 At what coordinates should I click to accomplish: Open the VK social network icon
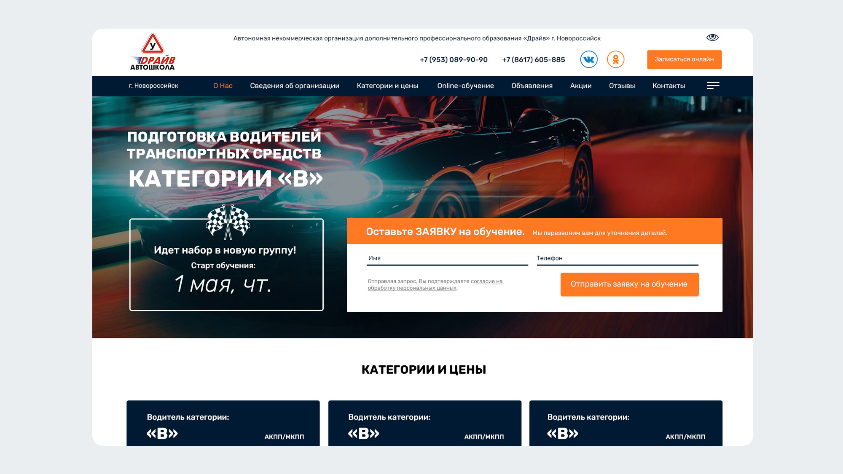tap(589, 59)
